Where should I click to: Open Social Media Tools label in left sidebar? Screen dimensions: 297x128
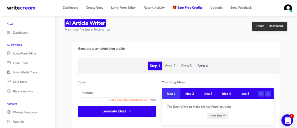(x=25, y=72)
